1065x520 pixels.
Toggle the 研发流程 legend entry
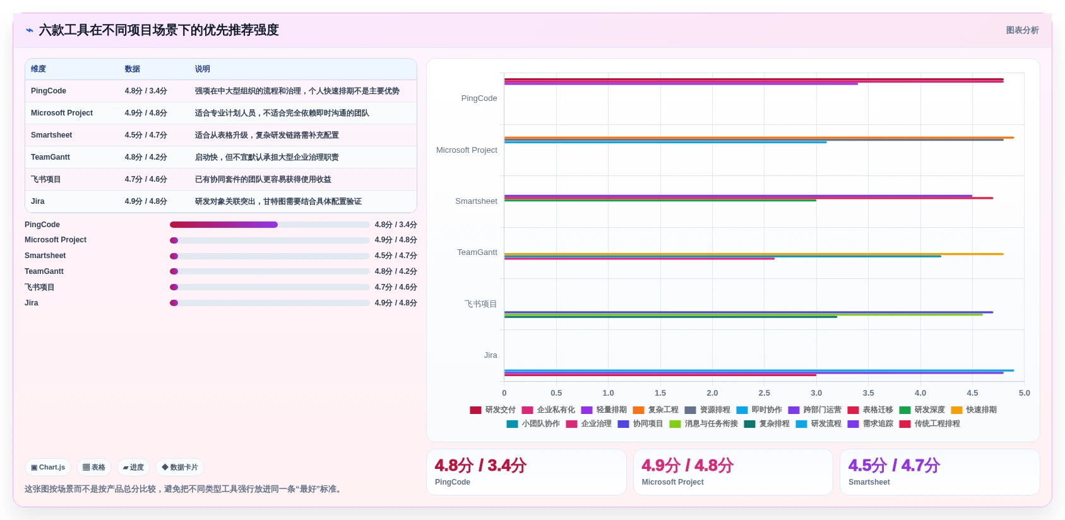coord(818,424)
